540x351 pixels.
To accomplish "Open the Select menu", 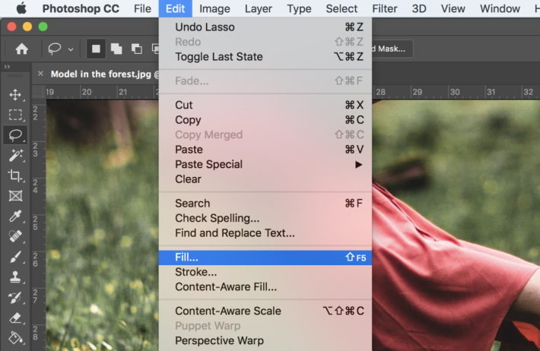I will (341, 8).
